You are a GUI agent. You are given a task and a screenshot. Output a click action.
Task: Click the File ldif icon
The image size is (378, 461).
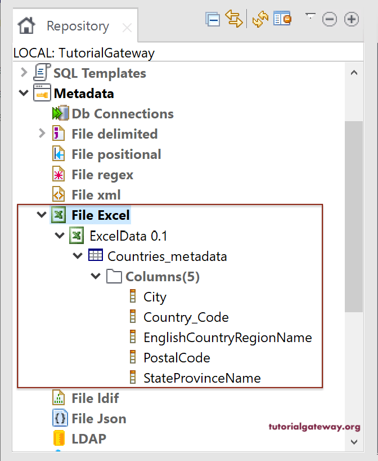coord(58,397)
